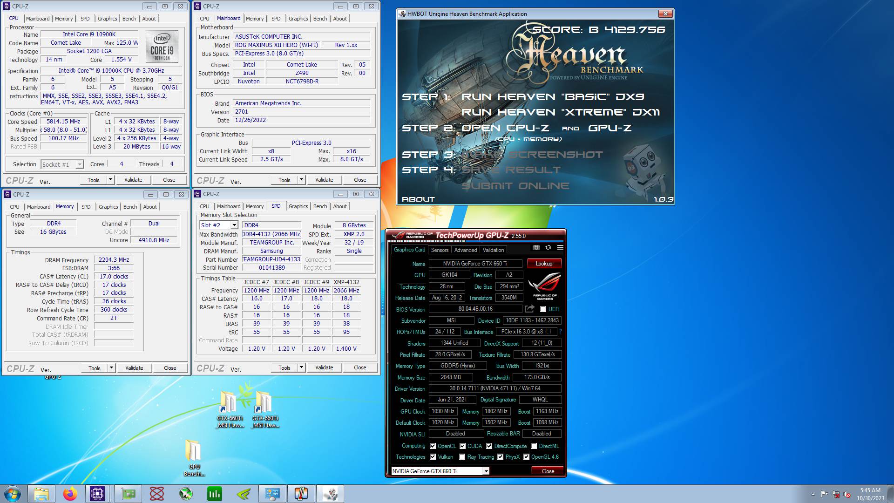Click the thermometer taskbar icon

pyautogui.click(x=301, y=494)
